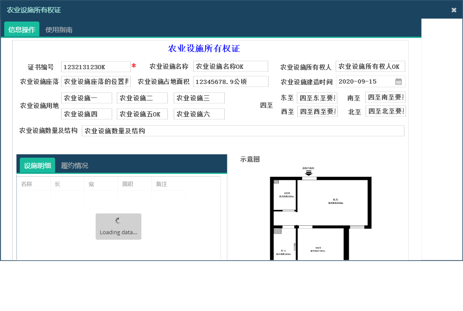
Task: Click the 农业设施五OK use field
Action: [x=142, y=114]
